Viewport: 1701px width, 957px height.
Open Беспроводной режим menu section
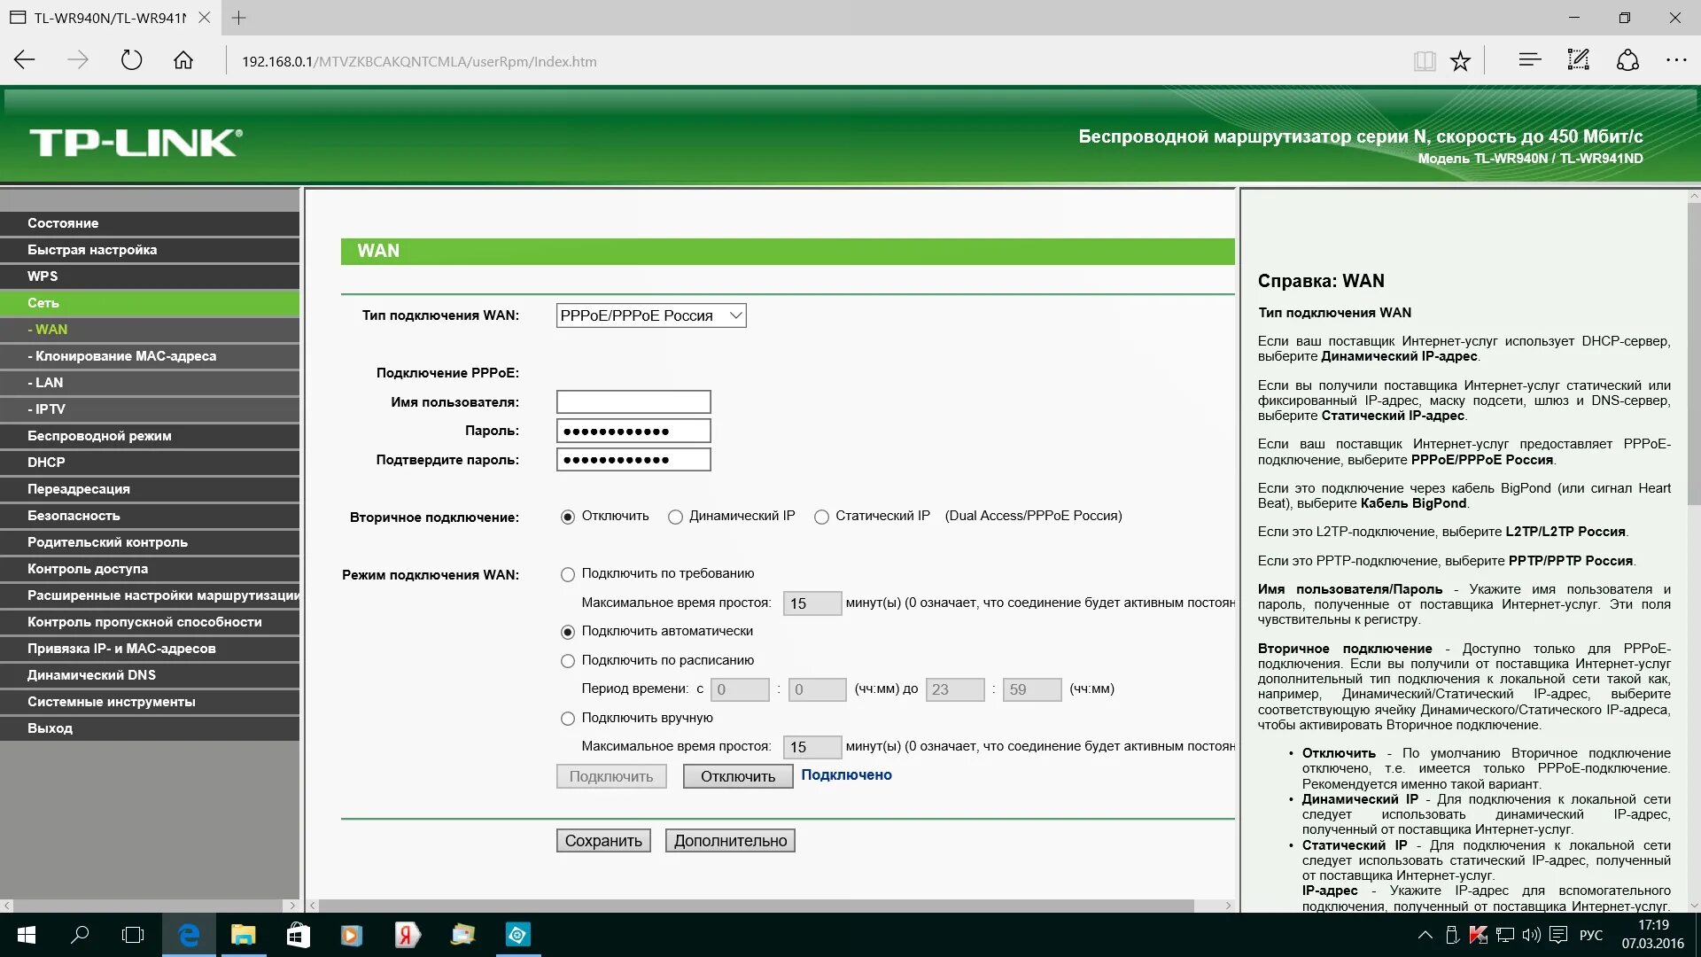click(99, 436)
